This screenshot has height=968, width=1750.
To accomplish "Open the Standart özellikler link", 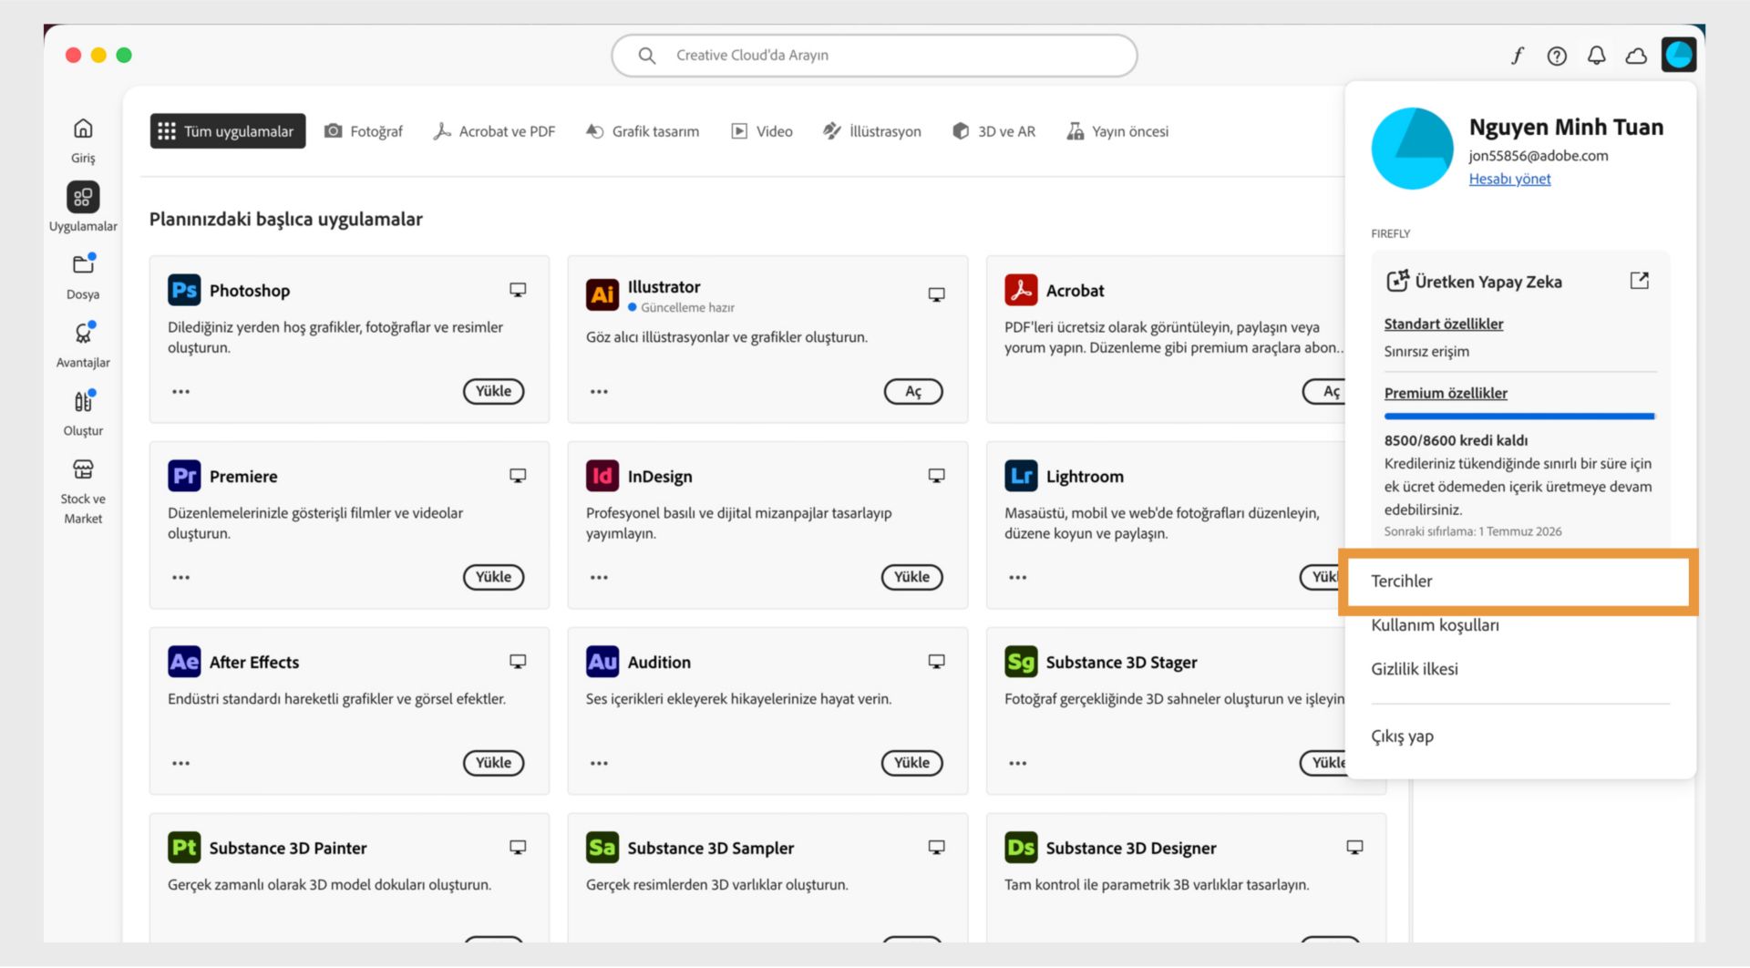I will 1444,324.
